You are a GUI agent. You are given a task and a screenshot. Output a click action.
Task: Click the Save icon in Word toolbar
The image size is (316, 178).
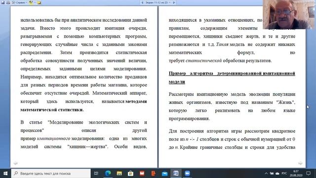(x=3, y=2)
